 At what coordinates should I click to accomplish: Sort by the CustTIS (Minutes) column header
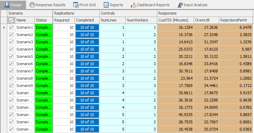pyautogui.click(x=175, y=20)
